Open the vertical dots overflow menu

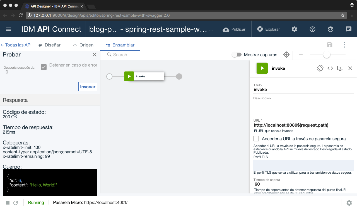344,45
